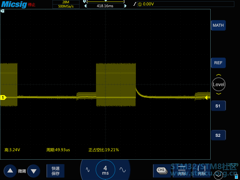Select the channel 1 ground marker

click(3, 97)
